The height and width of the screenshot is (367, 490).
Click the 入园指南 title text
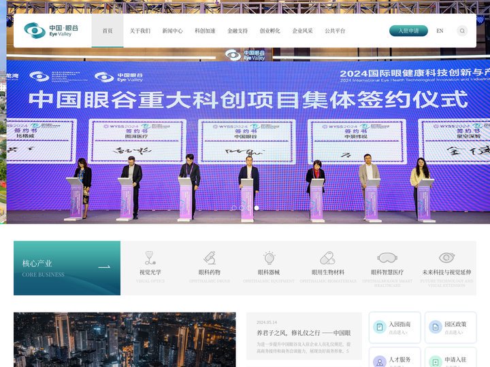point(399,324)
